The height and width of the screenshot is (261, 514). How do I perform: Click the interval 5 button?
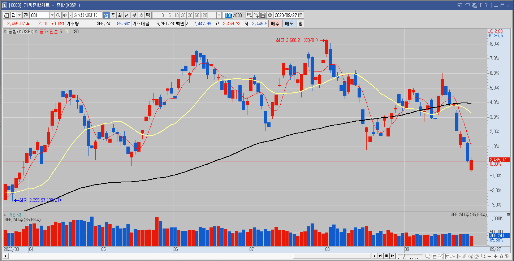coord(169,15)
